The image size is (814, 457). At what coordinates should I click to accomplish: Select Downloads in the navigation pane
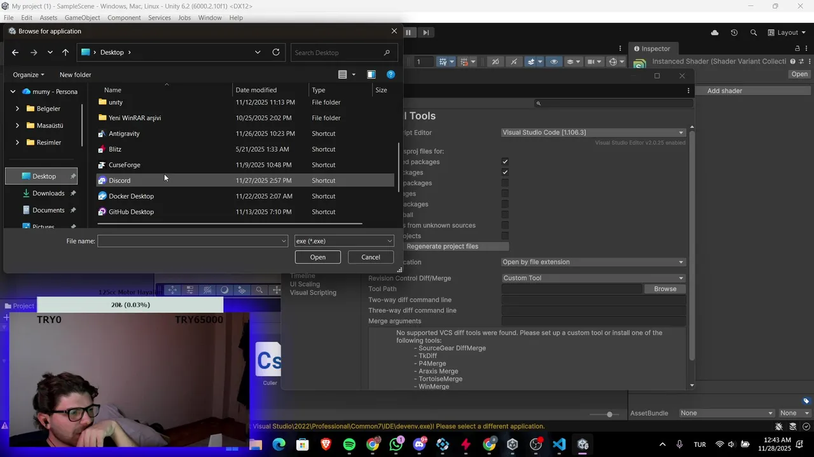click(x=48, y=193)
